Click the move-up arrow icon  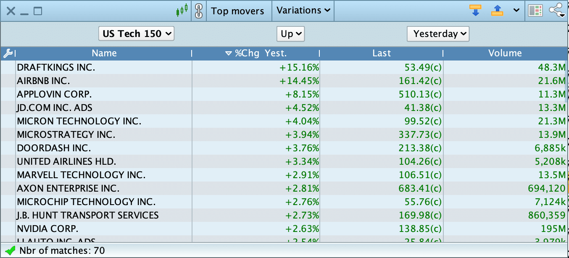pyautogui.click(x=497, y=11)
